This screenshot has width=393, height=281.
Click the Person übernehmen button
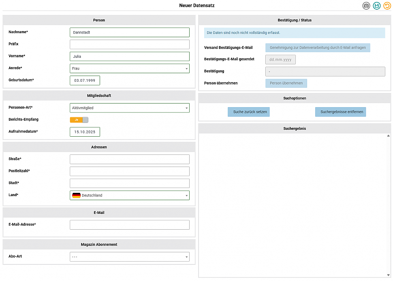click(286, 83)
